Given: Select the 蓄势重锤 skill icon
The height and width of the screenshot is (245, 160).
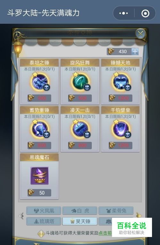Looking at the screenshot, I should pos(39,130).
